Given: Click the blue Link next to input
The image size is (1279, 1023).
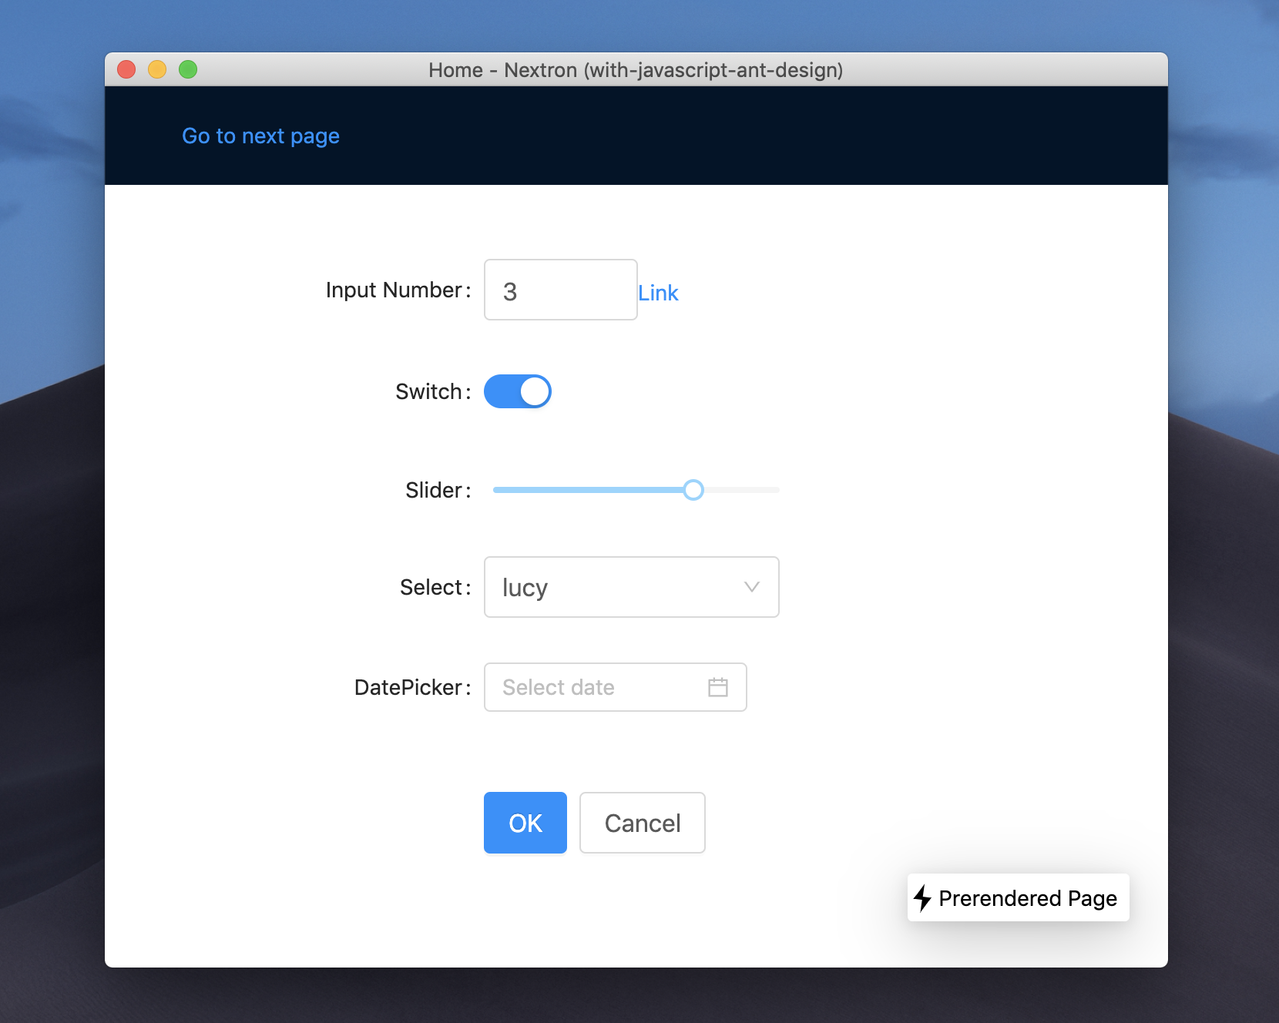Looking at the screenshot, I should tap(658, 293).
